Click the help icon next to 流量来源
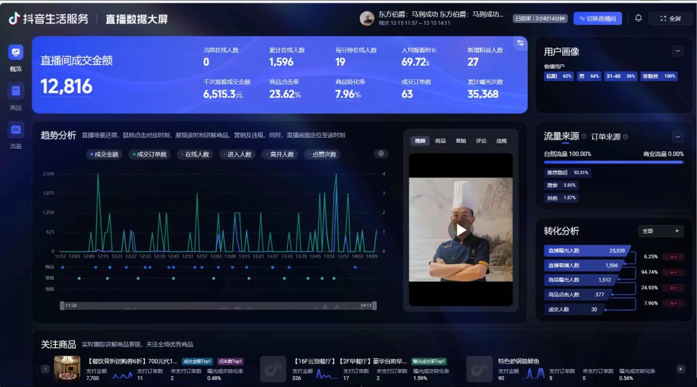Screen dimensions: 697x387 (584, 136)
